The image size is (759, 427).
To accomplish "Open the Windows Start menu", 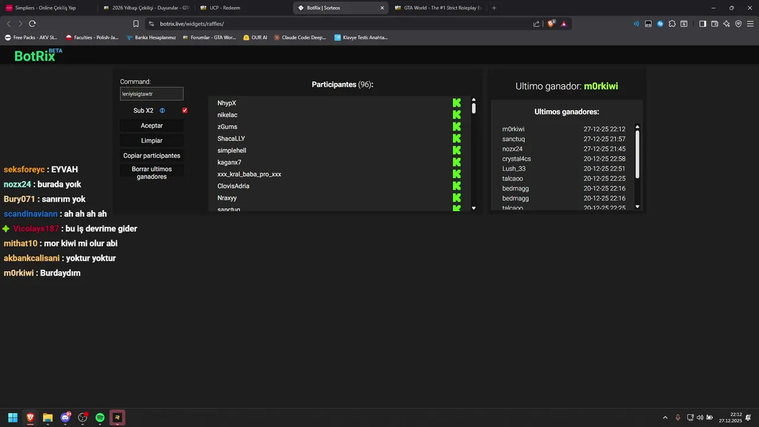I will point(12,418).
